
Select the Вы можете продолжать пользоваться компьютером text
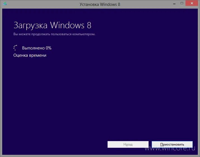pos(54,34)
